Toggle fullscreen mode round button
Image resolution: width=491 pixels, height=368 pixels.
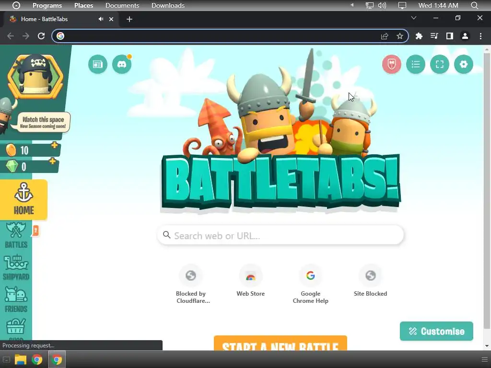[x=440, y=65]
